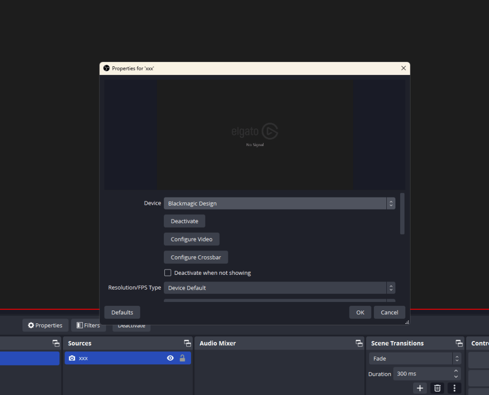This screenshot has height=395, width=489.
Task: Click the Deactivate button in Properties dialog
Action: pos(184,221)
